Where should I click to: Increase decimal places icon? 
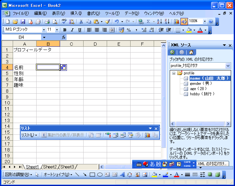click(144, 30)
